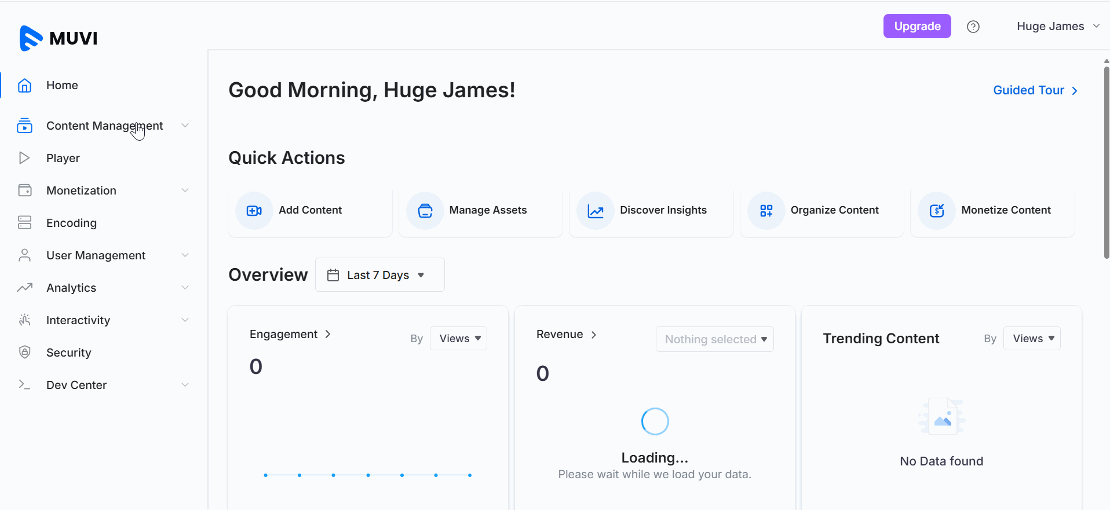1110x510 pixels.
Task: Click the help question mark icon
Action: coord(973,27)
